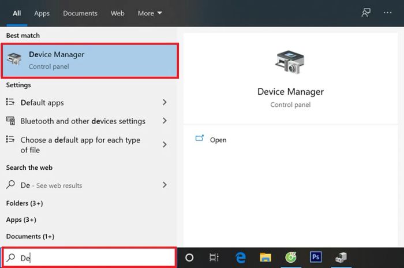Open the three-dots options menu
This screenshot has width=404, height=268.
[x=387, y=13]
